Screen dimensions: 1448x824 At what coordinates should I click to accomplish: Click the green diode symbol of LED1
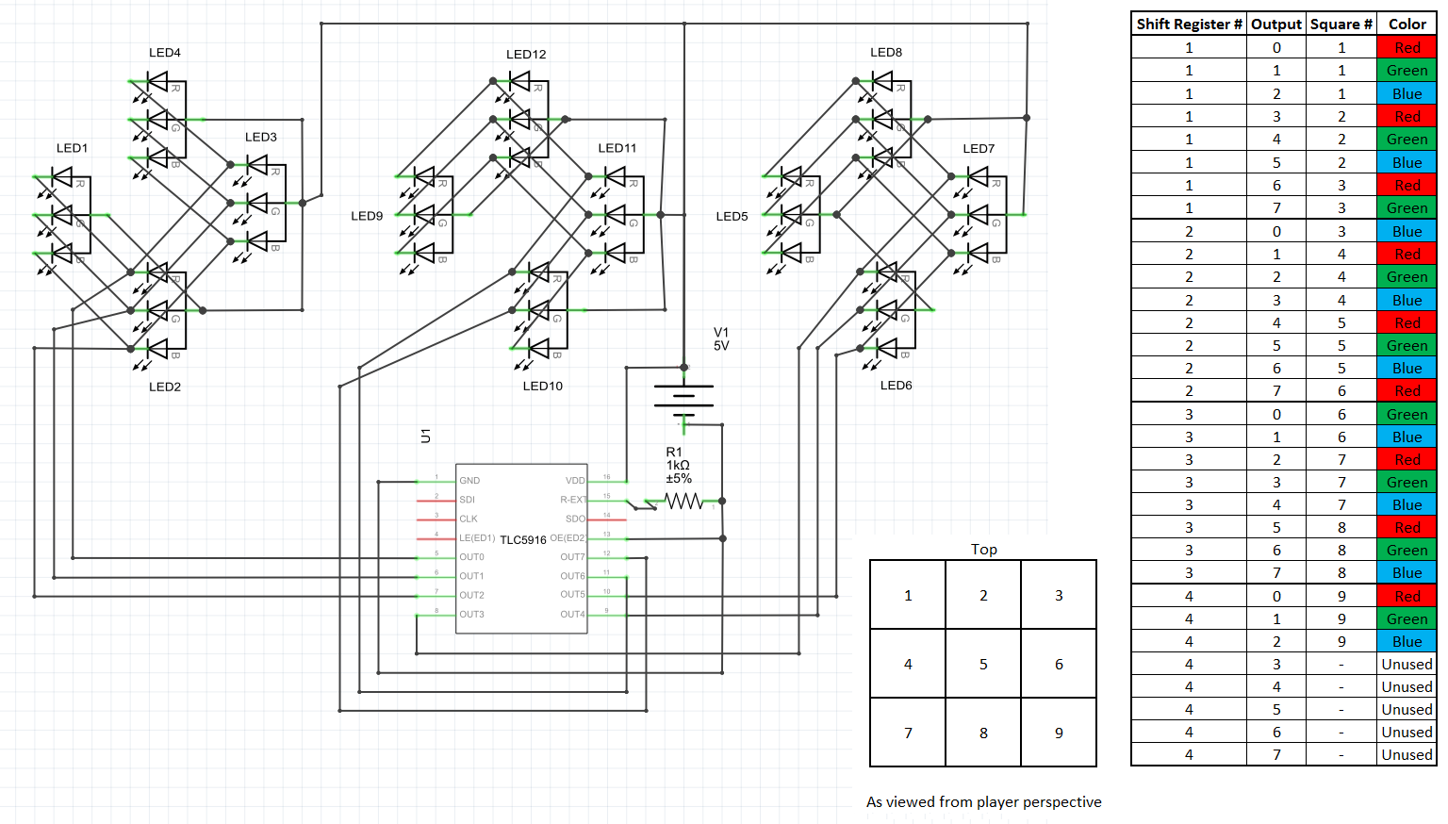[62, 215]
